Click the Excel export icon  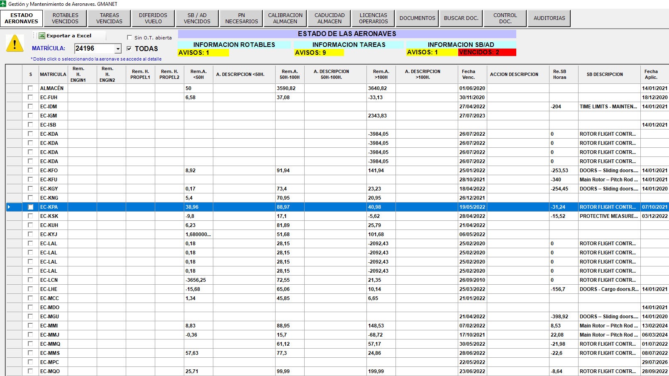click(x=42, y=36)
